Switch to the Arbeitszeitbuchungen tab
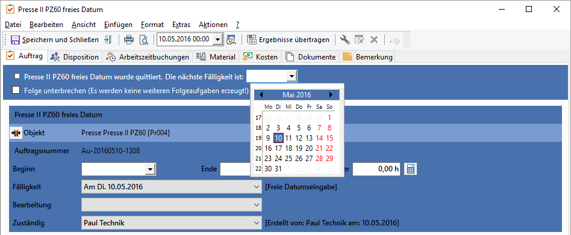The width and height of the screenshot is (571, 235). (x=148, y=57)
